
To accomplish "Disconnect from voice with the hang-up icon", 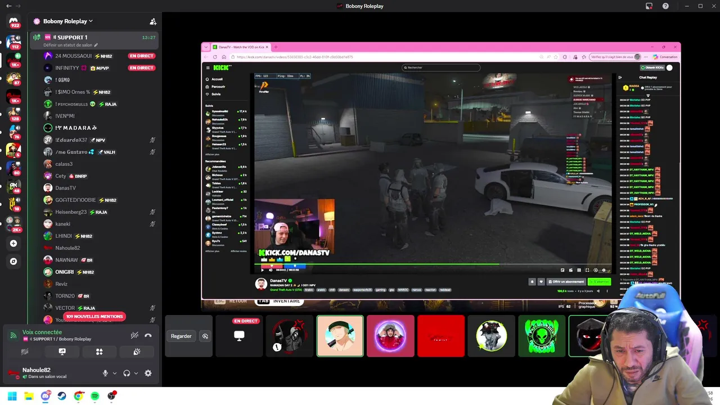I will click(x=148, y=335).
